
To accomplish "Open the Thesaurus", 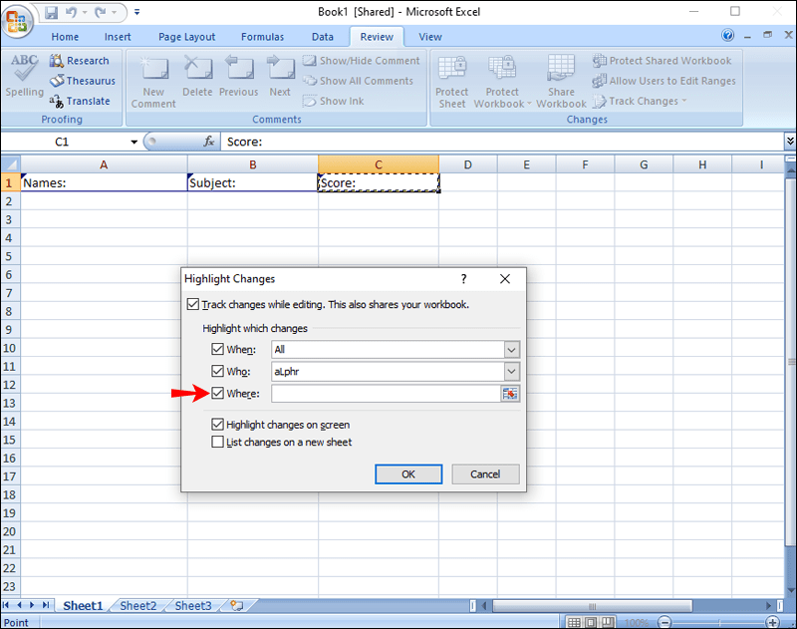I will coord(83,81).
